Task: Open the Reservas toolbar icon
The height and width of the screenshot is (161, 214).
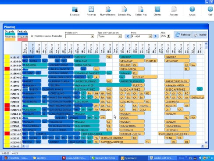Action: point(91,11)
